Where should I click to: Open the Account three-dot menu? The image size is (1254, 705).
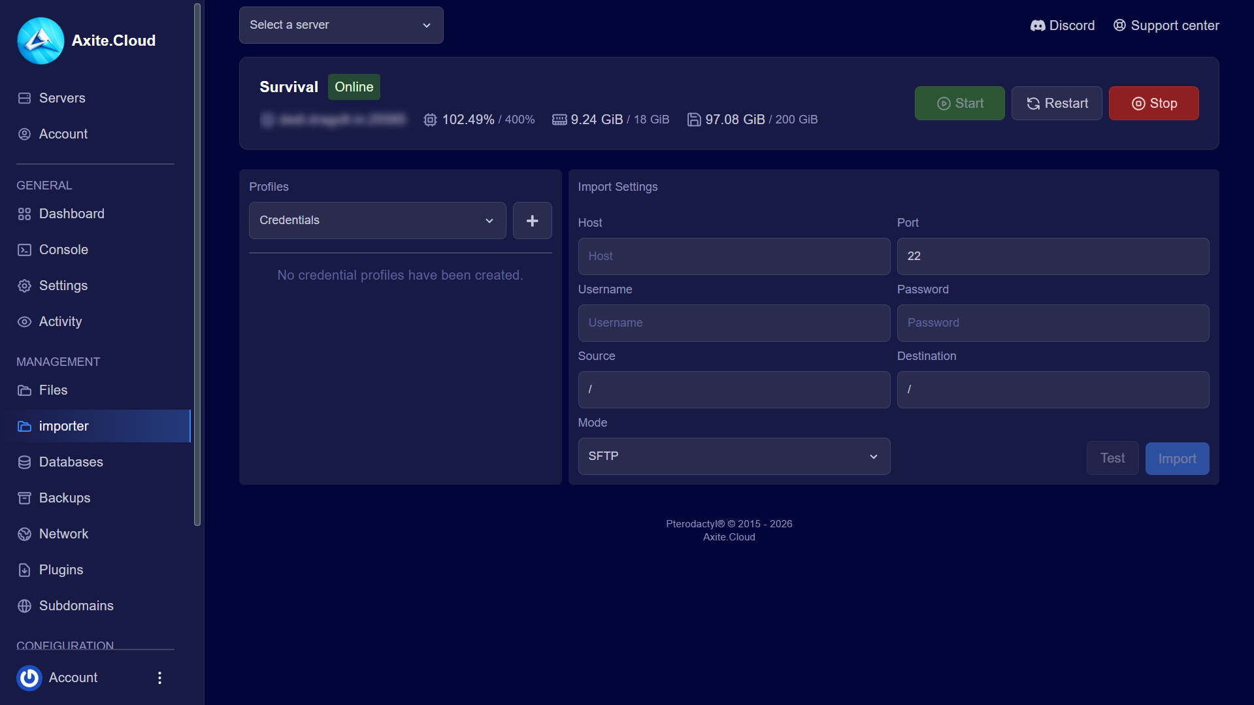point(159,678)
